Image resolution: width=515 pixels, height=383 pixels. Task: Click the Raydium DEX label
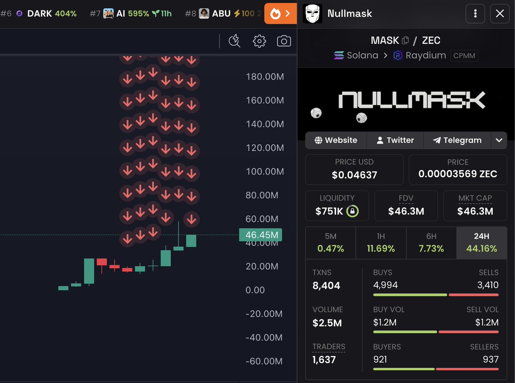coord(426,55)
